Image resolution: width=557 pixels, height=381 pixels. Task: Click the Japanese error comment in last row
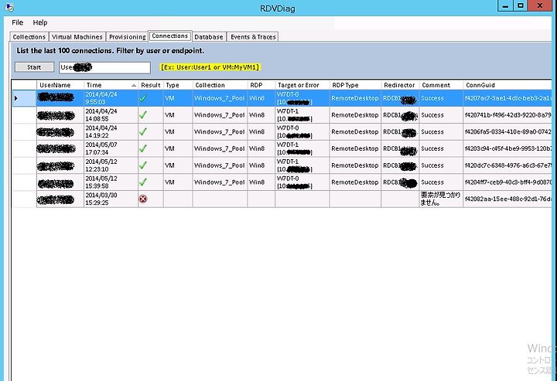click(x=440, y=199)
